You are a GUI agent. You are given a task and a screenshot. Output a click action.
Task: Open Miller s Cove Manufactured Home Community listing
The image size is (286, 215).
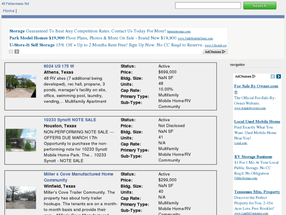click(x=78, y=177)
